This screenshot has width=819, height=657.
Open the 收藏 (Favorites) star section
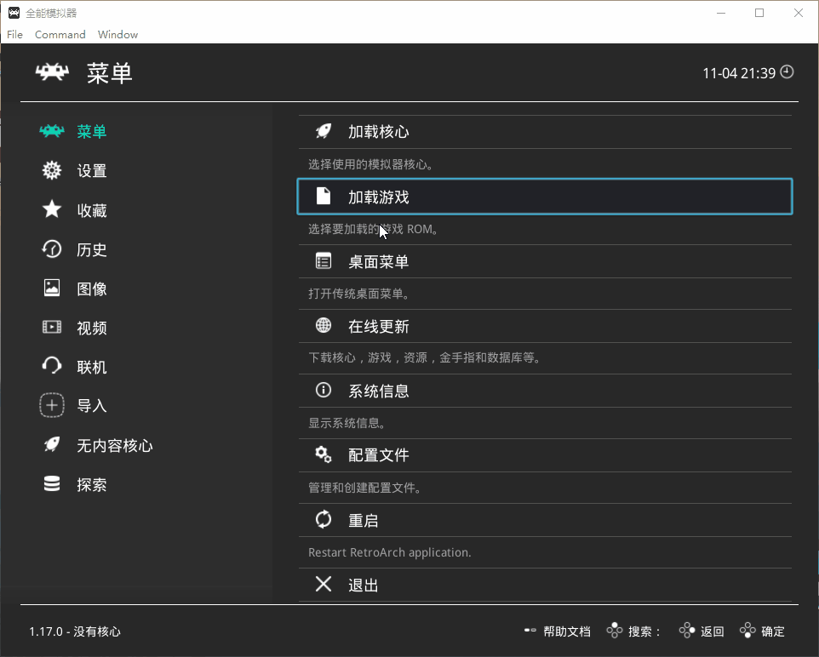tap(51, 210)
